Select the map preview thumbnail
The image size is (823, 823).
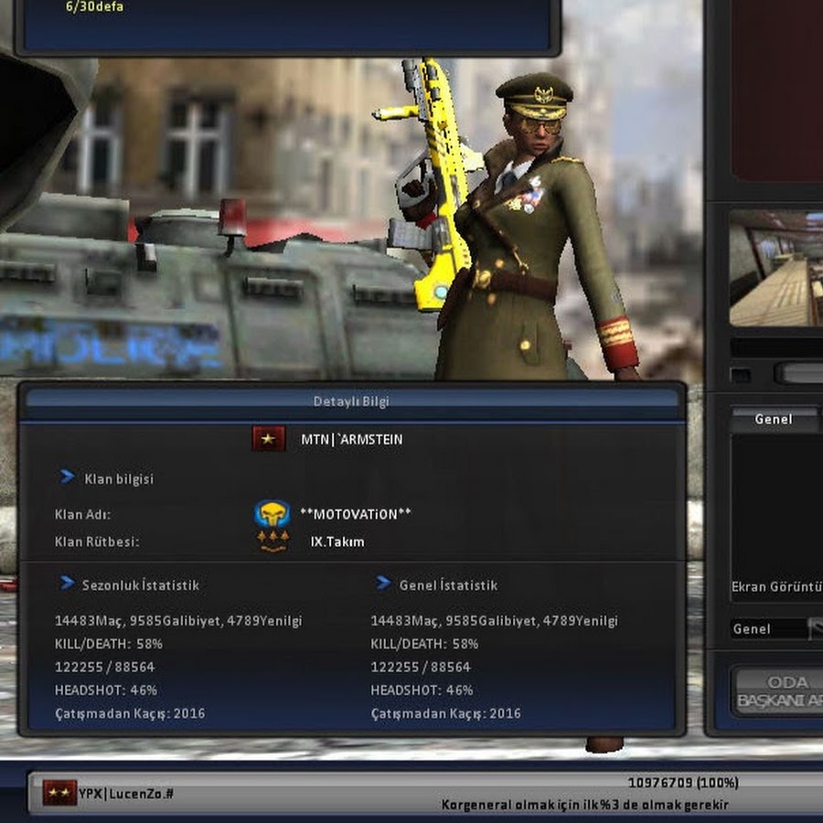(776, 268)
